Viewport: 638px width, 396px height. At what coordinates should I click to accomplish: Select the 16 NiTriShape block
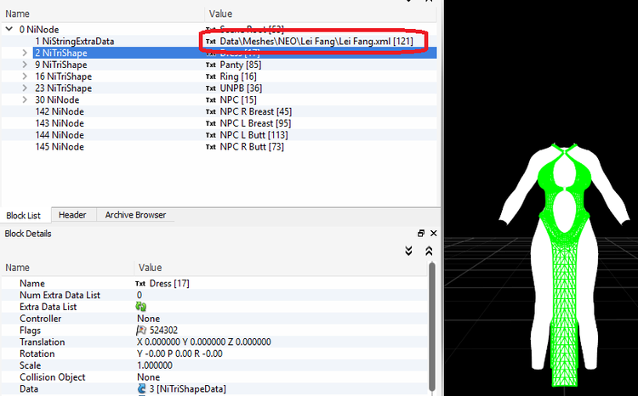(64, 76)
